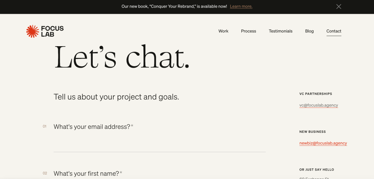Click the vc@focuslab.agency email link

[x=318, y=106]
